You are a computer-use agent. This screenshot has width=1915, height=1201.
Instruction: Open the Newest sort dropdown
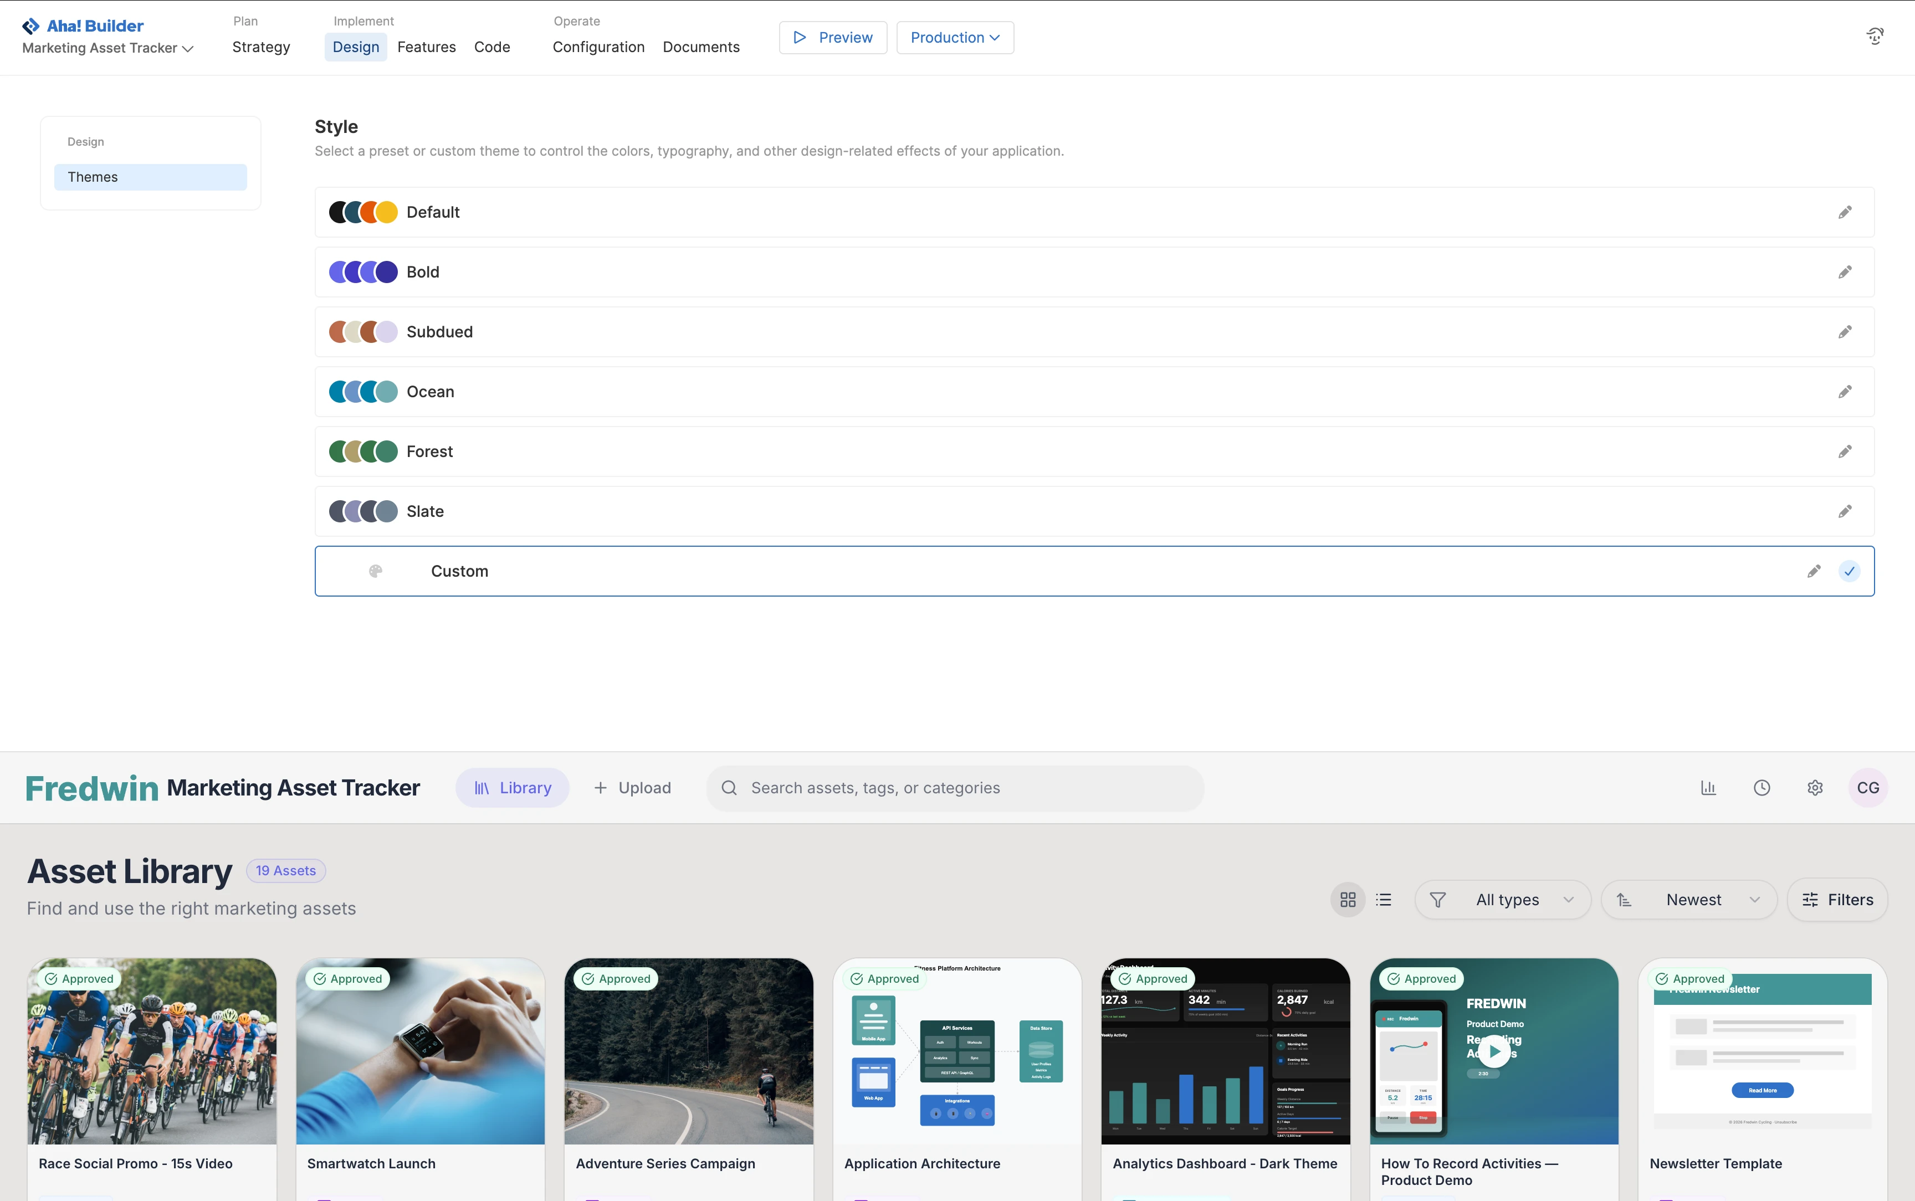tap(1689, 900)
